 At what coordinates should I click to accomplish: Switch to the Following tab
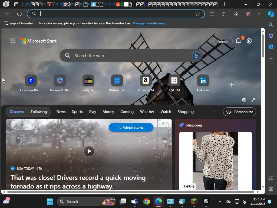click(39, 112)
